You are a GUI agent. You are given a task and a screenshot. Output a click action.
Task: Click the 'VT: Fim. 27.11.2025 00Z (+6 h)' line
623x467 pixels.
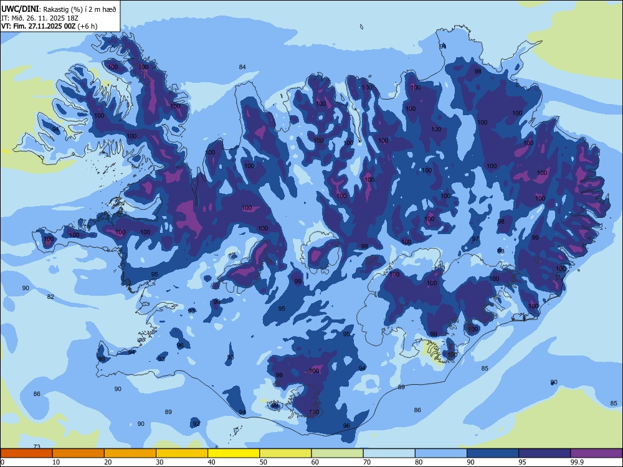tap(49, 26)
